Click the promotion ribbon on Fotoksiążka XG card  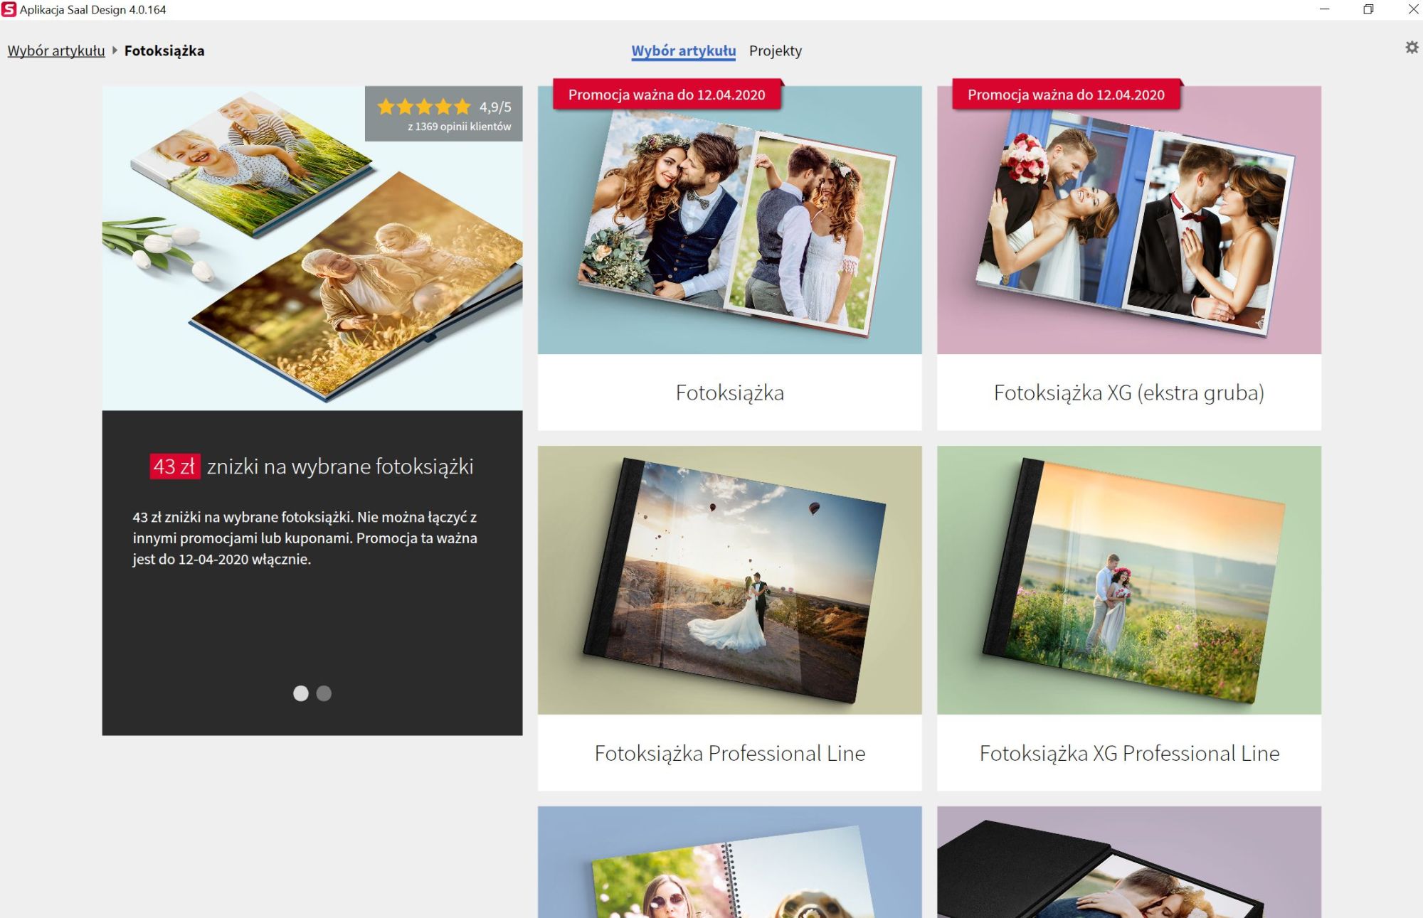pyautogui.click(x=1066, y=95)
